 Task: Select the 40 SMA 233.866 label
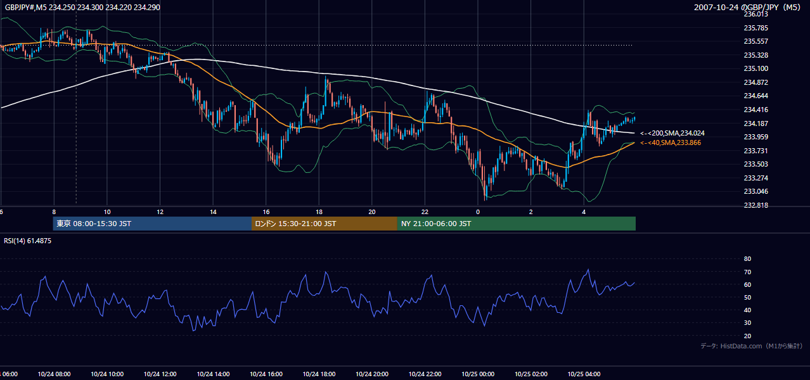(671, 143)
